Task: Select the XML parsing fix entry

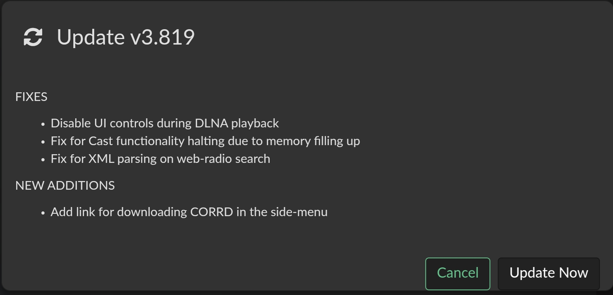Action: [x=160, y=159]
